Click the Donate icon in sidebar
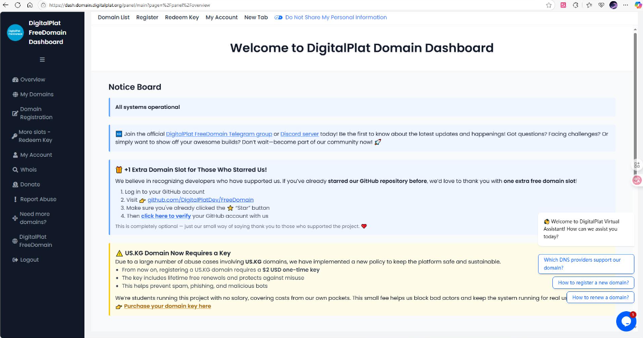643x338 pixels. [x=15, y=184]
